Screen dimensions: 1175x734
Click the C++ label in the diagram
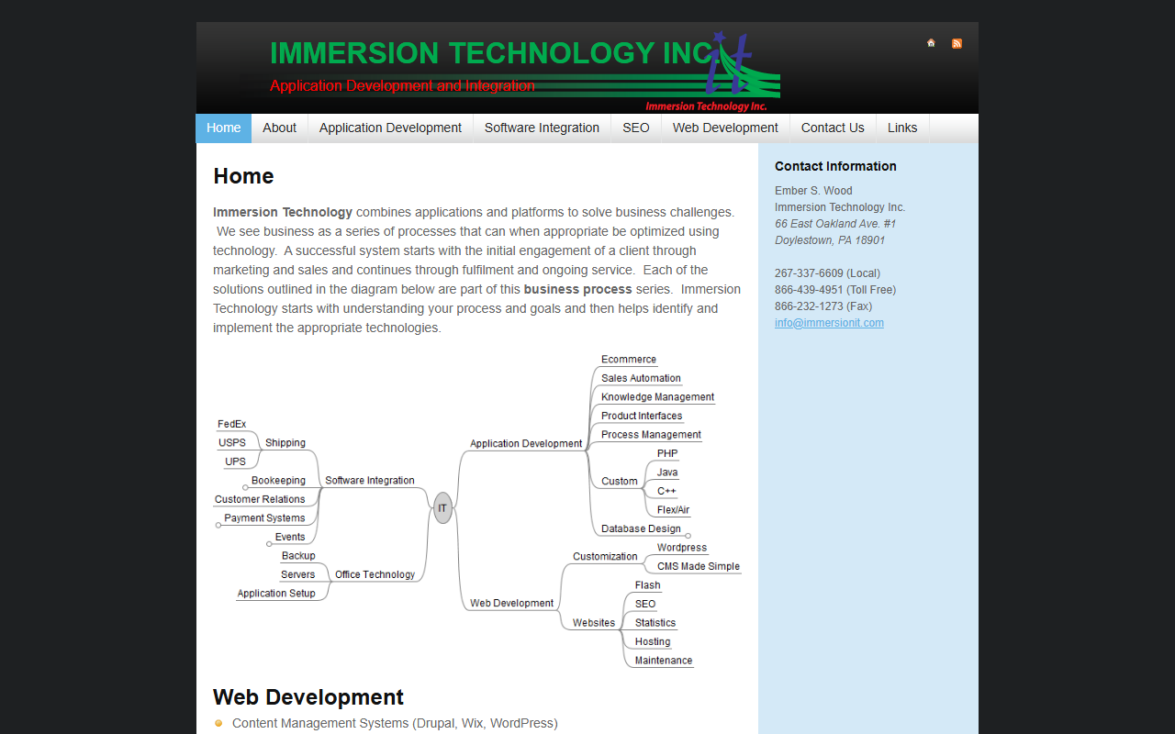point(666,491)
